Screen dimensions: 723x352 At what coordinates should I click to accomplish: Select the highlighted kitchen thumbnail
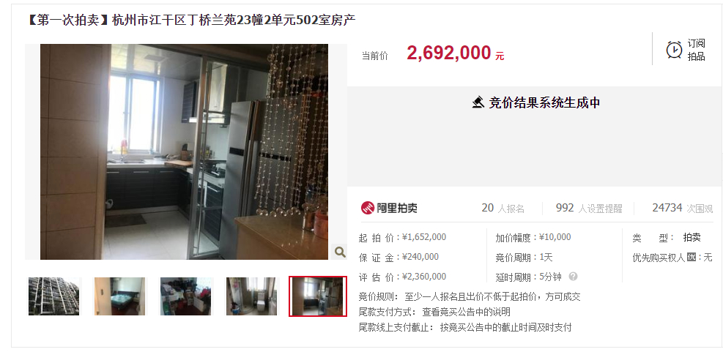318,296
